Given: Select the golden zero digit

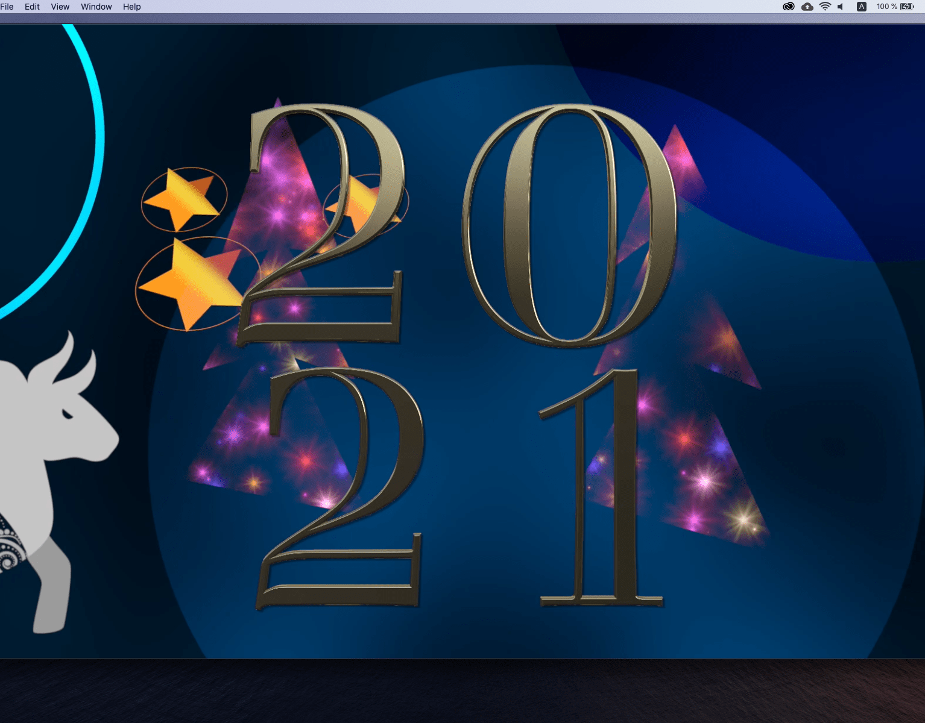Looking at the screenshot, I should click(x=569, y=225).
